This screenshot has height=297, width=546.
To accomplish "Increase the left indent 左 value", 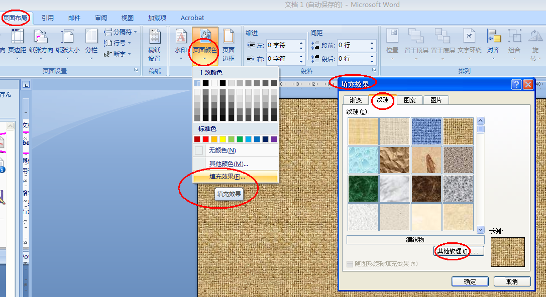I will click(301, 43).
